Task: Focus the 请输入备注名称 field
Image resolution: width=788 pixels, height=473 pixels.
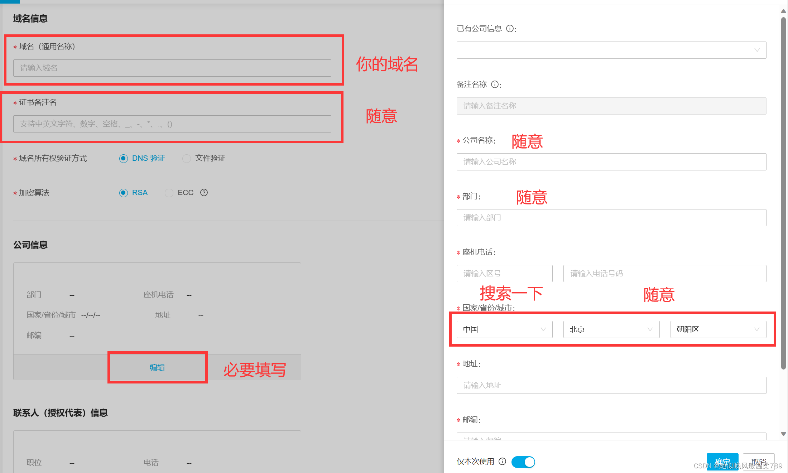Action: click(611, 106)
